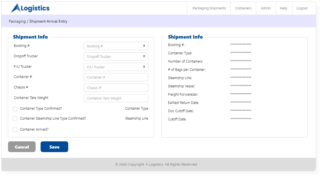The width and height of the screenshot is (323, 178).
Task: Click the Cancel button
Action: (x=22, y=147)
